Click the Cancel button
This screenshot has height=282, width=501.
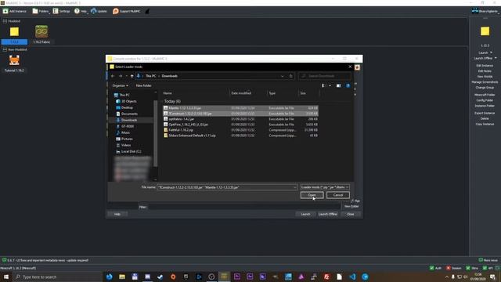[338, 195]
